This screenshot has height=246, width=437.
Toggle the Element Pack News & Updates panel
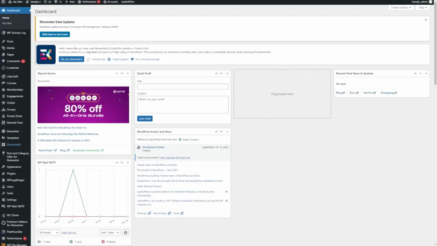(x=426, y=73)
